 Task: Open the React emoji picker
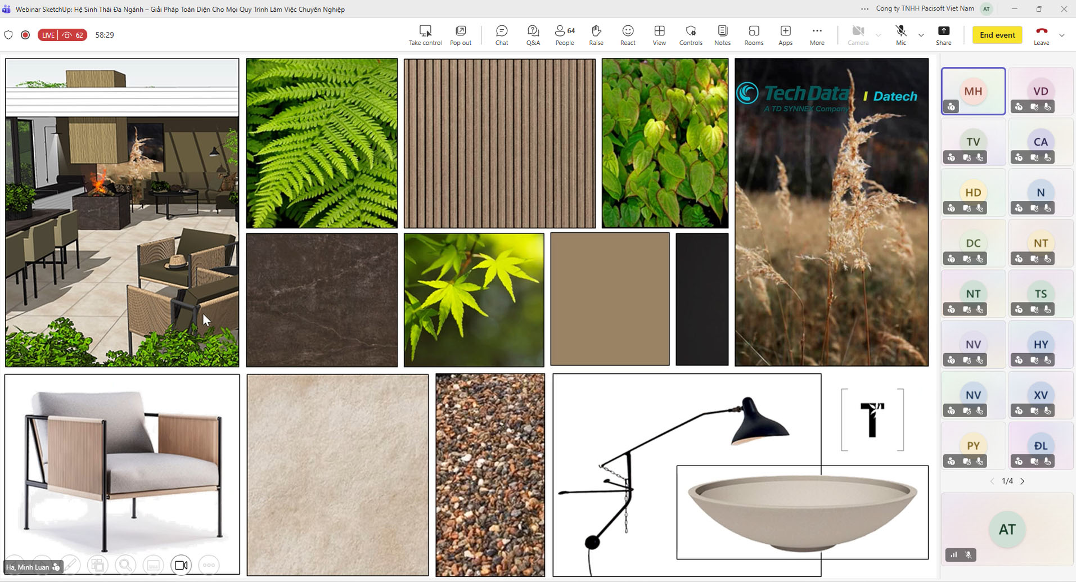click(x=628, y=35)
